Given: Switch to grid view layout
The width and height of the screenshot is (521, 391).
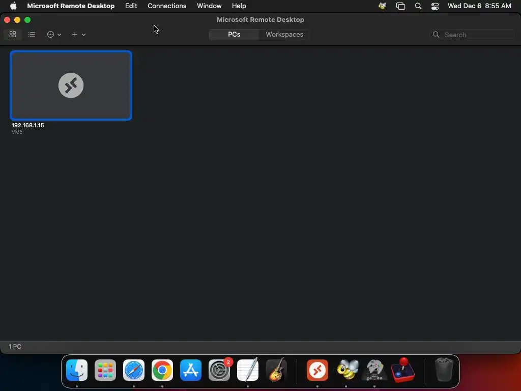Looking at the screenshot, I should pyautogui.click(x=13, y=34).
